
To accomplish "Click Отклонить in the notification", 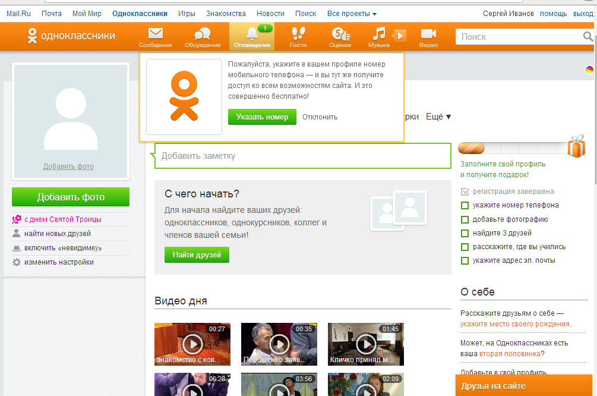I will 320,117.
